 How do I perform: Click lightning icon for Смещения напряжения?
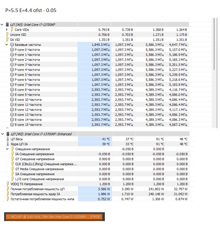click(x=13, y=149)
